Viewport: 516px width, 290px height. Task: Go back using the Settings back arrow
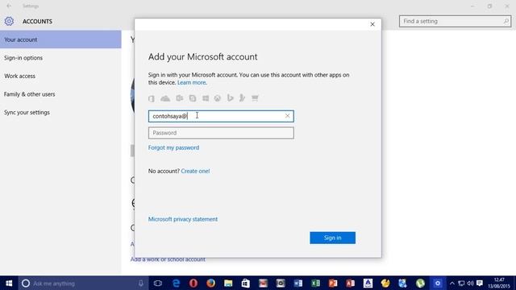click(9, 6)
